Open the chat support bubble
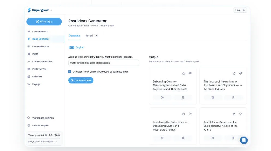The width and height of the screenshot is (271, 151). coord(244,140)
